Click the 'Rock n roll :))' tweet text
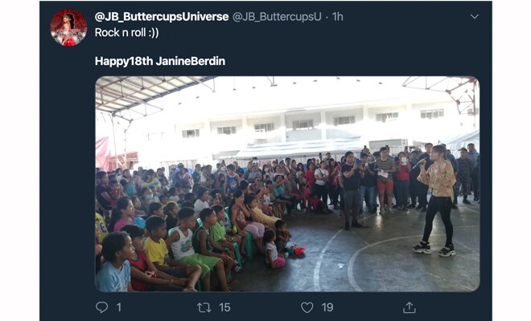Image resolution: width=531 pixels, height=321 pixels. [126, 33]
